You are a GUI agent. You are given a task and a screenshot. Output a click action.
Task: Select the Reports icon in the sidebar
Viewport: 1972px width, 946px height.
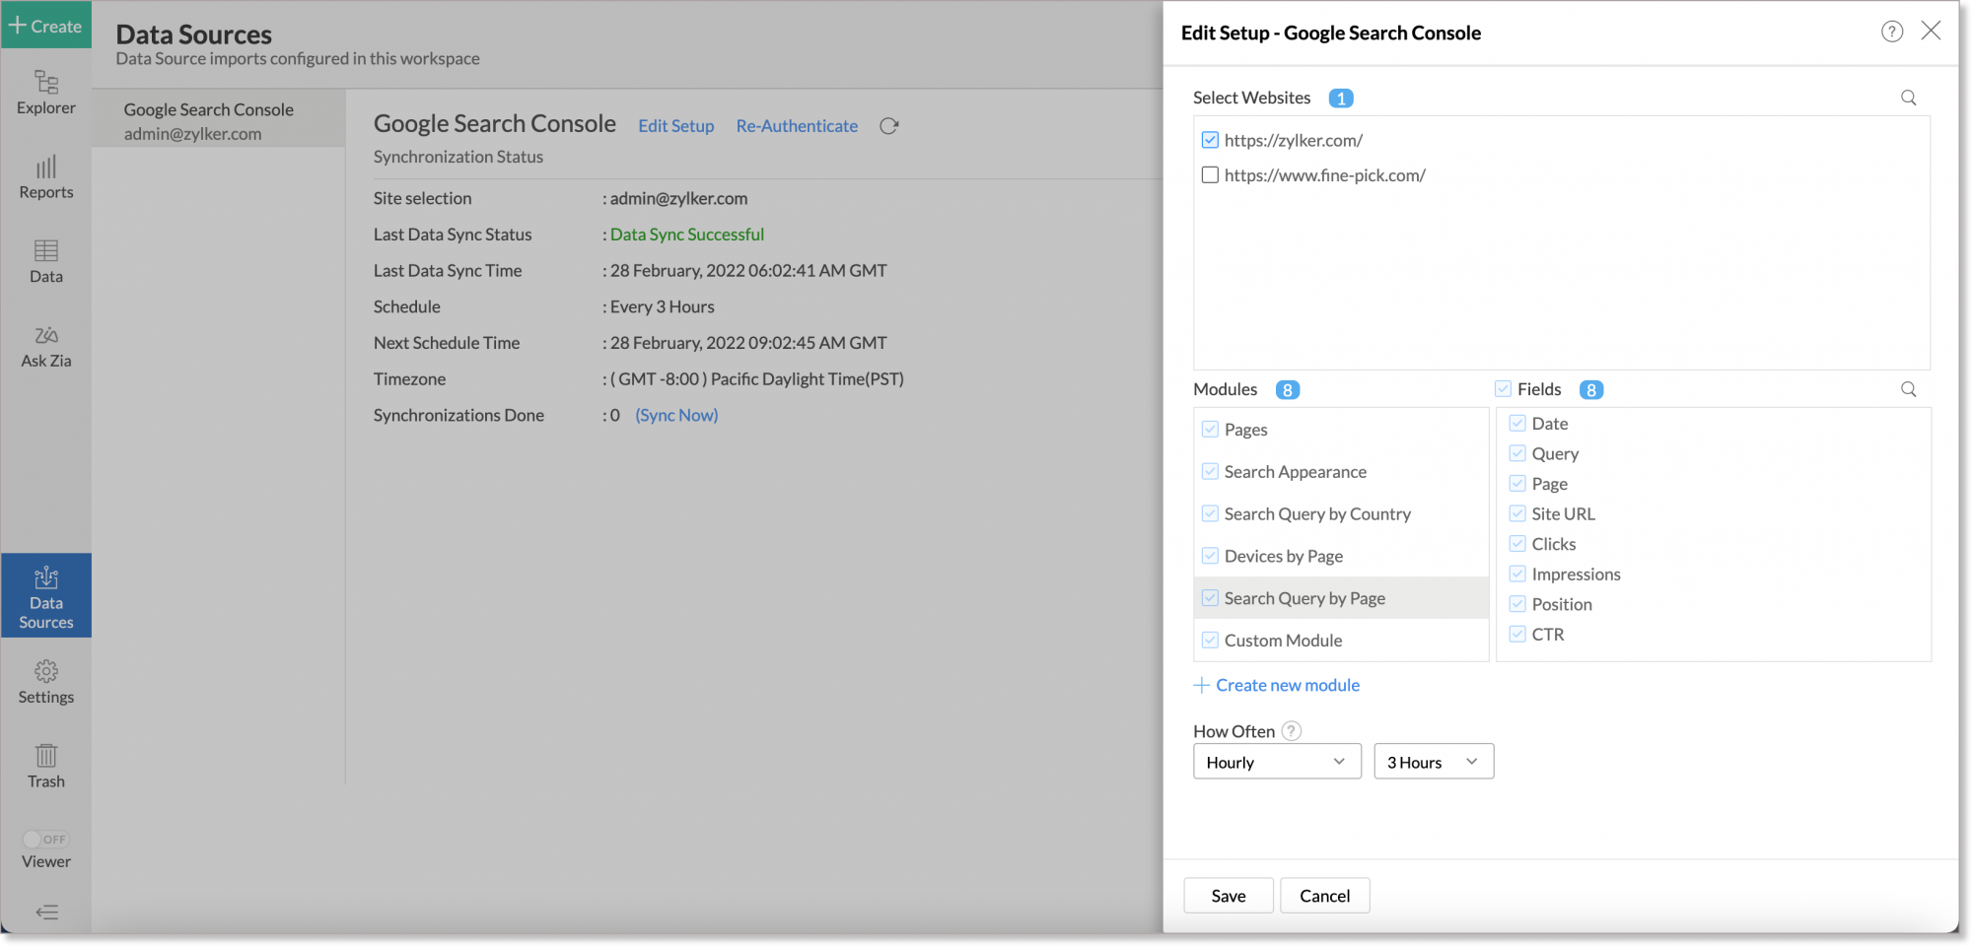[x=45, y=177]
